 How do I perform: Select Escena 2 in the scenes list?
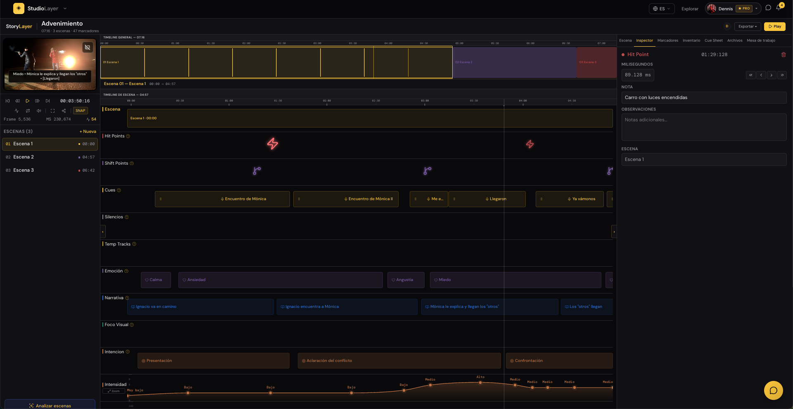50,157
